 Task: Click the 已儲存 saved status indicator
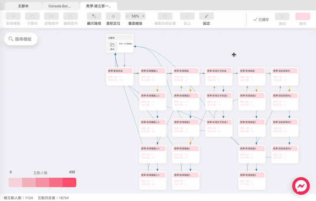pos(261,19)
